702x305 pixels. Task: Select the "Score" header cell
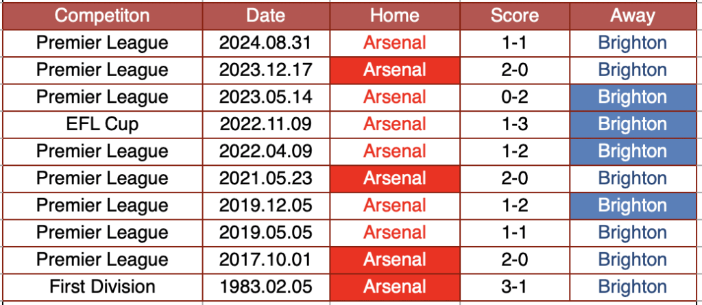coord(514,16)
